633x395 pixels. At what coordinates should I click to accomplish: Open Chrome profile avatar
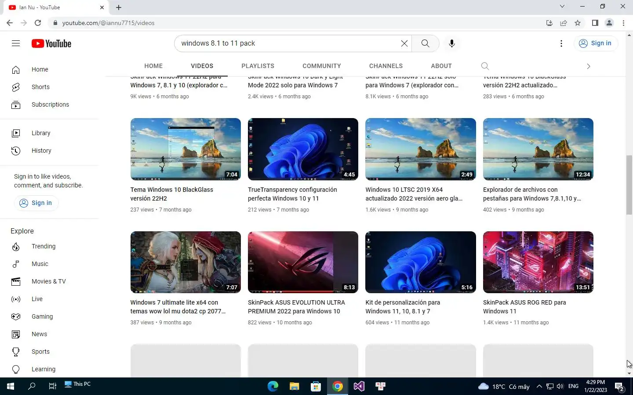point(609,23)
